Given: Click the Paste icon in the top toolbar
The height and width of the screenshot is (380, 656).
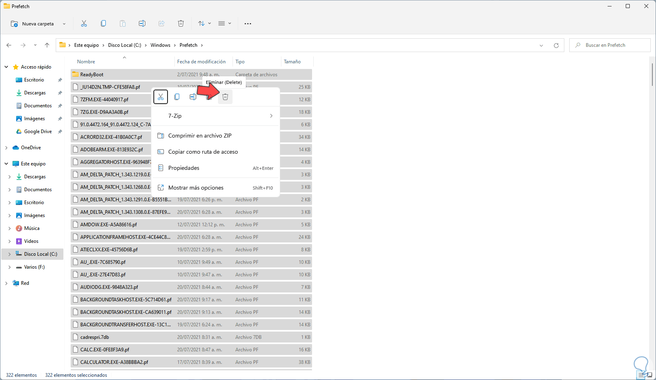Looking at the screenshot, I should click(123, 23).
